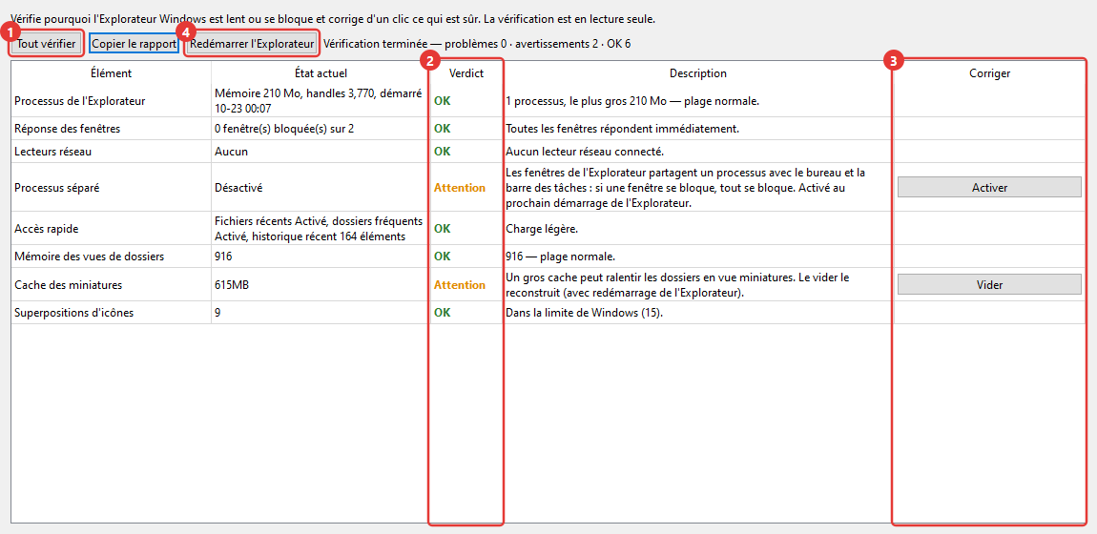
Task: Select the Superpositions d'icônes label
Action: 73,313
